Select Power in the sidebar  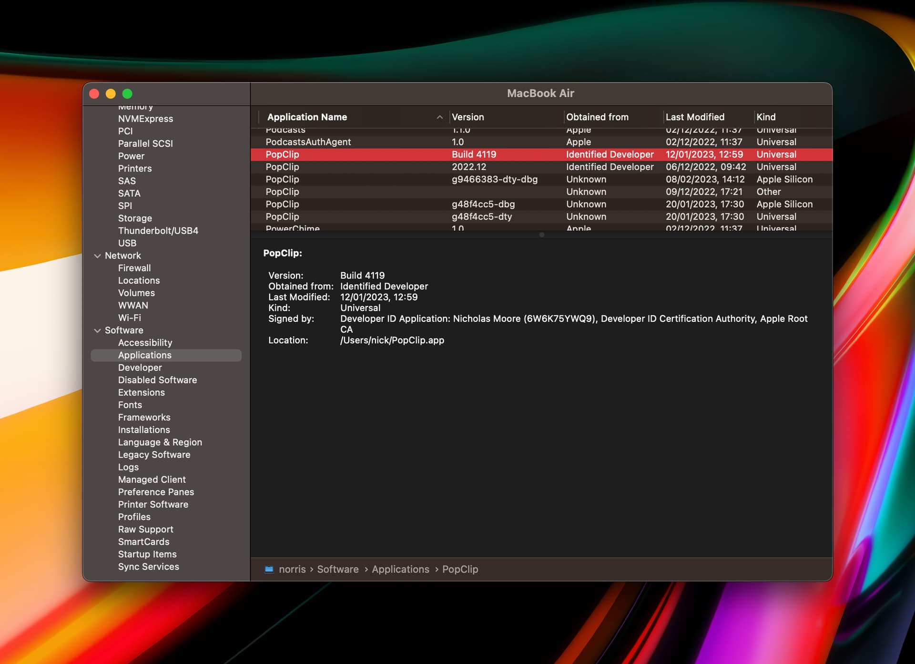coord(131,156)
